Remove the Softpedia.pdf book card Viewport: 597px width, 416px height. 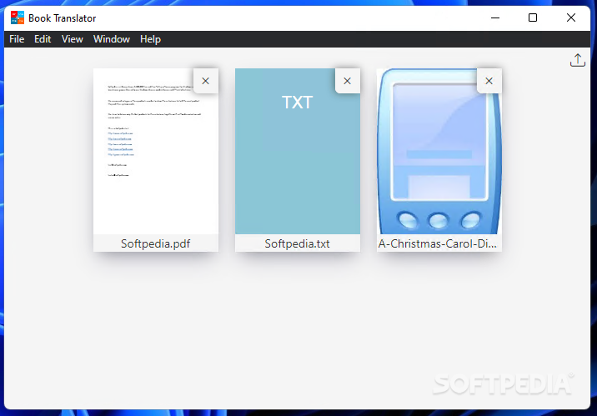(206, 81)
